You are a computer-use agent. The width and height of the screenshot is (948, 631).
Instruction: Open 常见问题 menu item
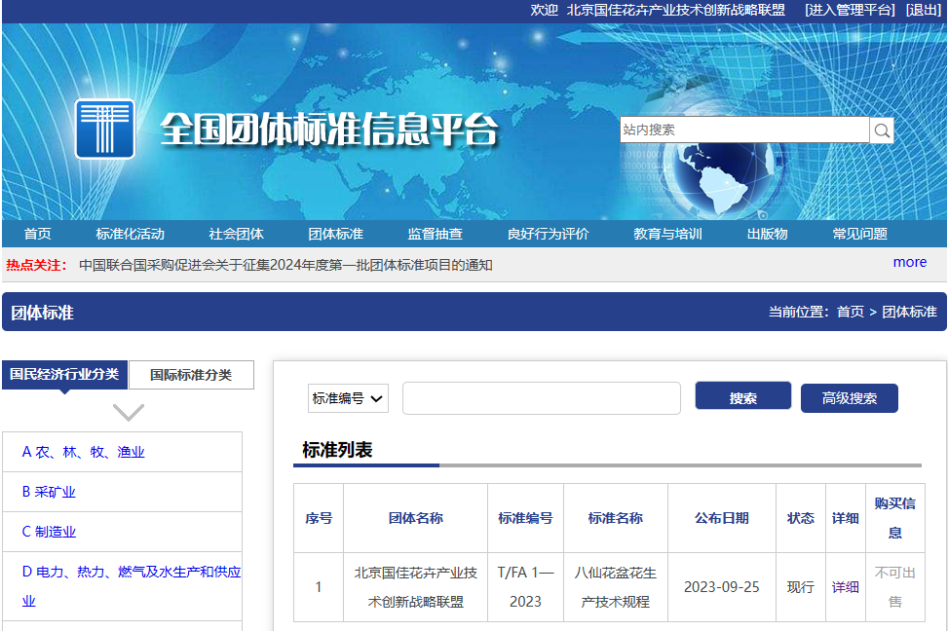859,234
